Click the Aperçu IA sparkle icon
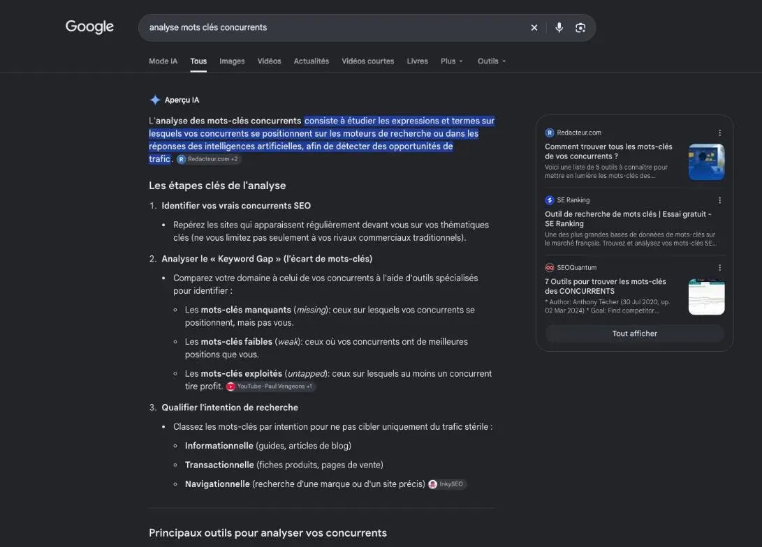The height and width of the screenshot is (547, 762). click(x=155, y=100)
